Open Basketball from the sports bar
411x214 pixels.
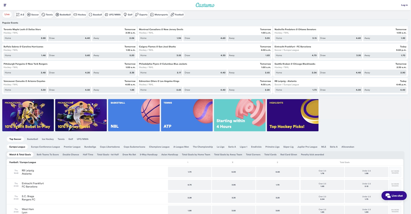[x=57, y=15]
